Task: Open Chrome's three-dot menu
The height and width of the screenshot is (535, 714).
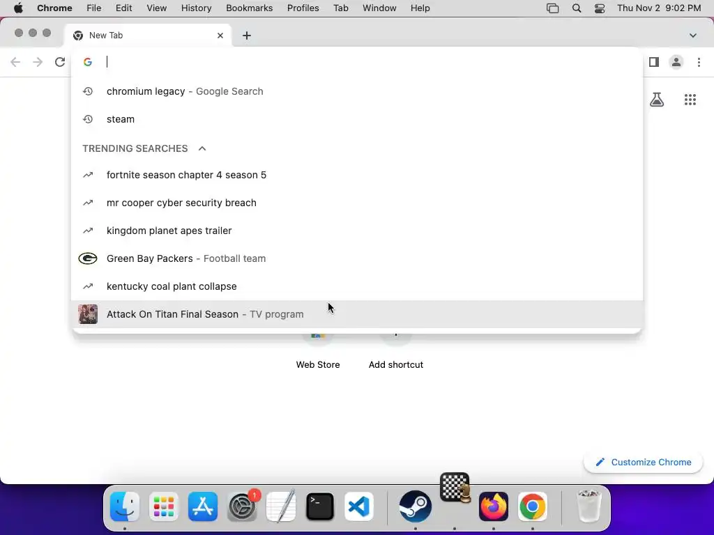Action: (x=699, y=62)
